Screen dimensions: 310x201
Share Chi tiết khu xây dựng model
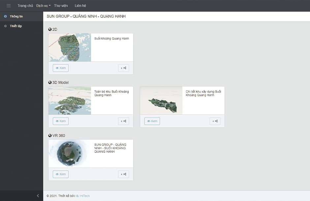(215, 121)
